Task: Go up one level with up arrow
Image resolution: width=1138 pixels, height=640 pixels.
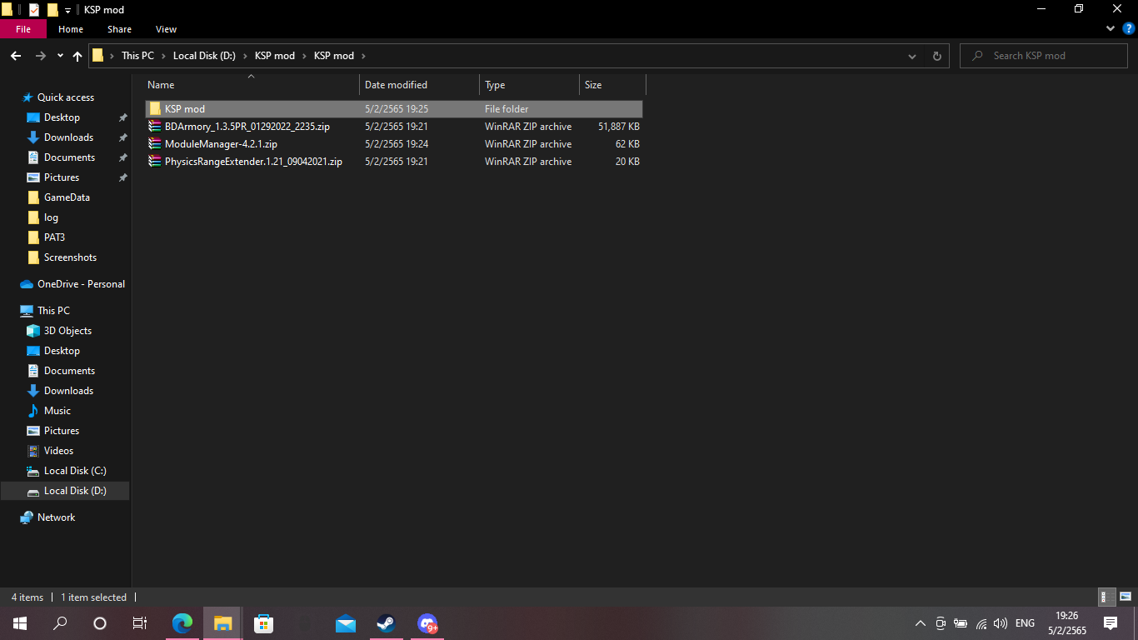Action: click(77, 56)
